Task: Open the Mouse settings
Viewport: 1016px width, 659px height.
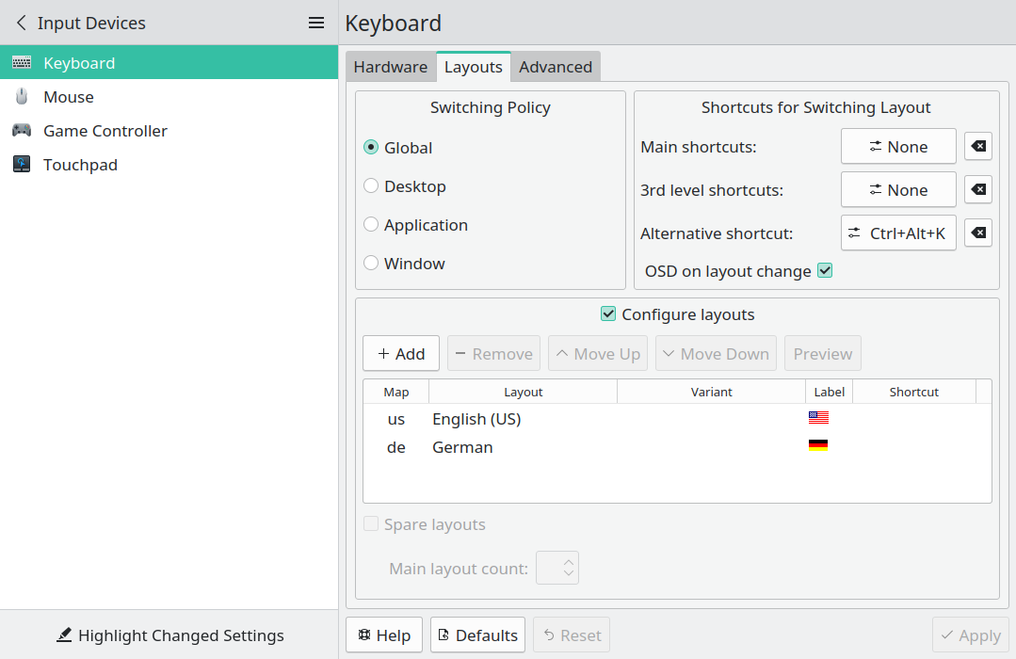Action: (169, 97)
